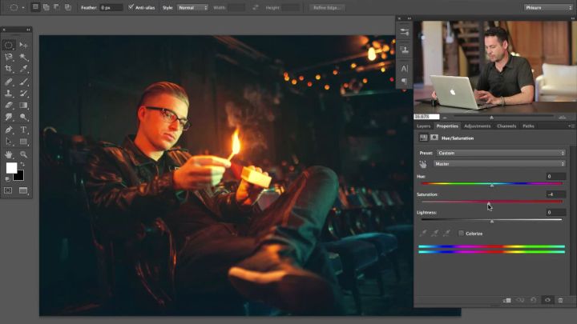Screen dimensions: 577x324
Task: Enable the Colorize checkbox
Action: (x=461, y=234)
